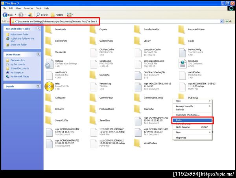Collapse the Other Places panel
The image size is (236, 178).
(38, 54)
